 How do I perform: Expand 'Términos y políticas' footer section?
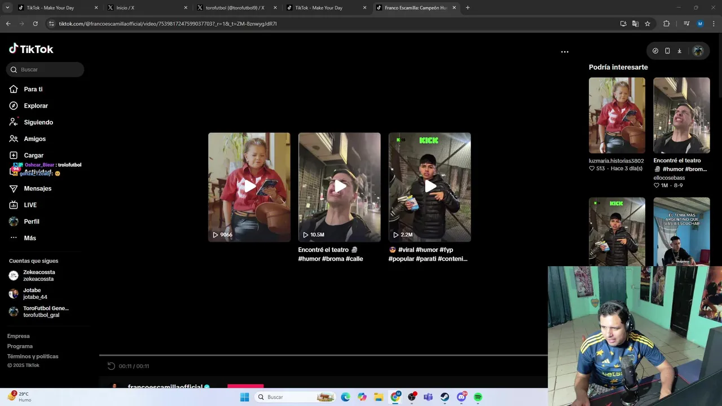[33, 356]
